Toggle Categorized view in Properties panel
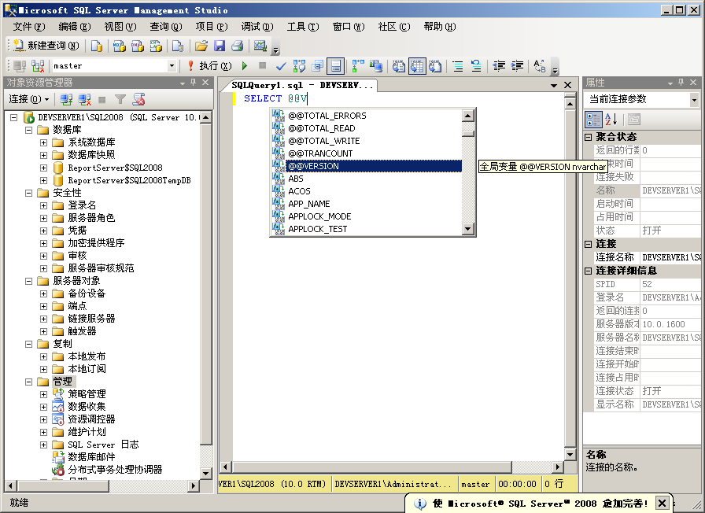The image size is (705, 513). click(x=593, y=120)
